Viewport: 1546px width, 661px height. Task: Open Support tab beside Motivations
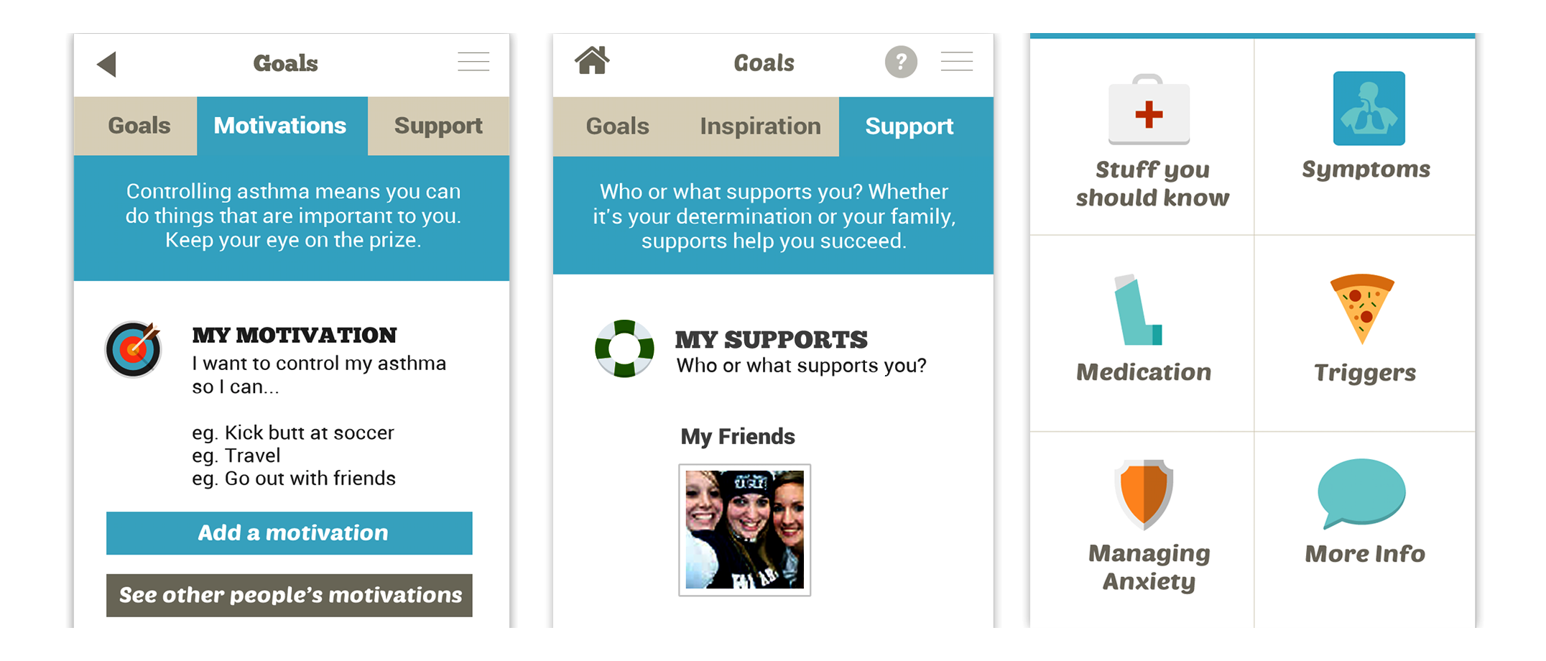[x=438, y=126]
